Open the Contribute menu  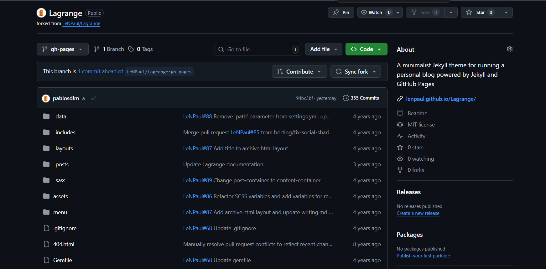coord(299,72)
